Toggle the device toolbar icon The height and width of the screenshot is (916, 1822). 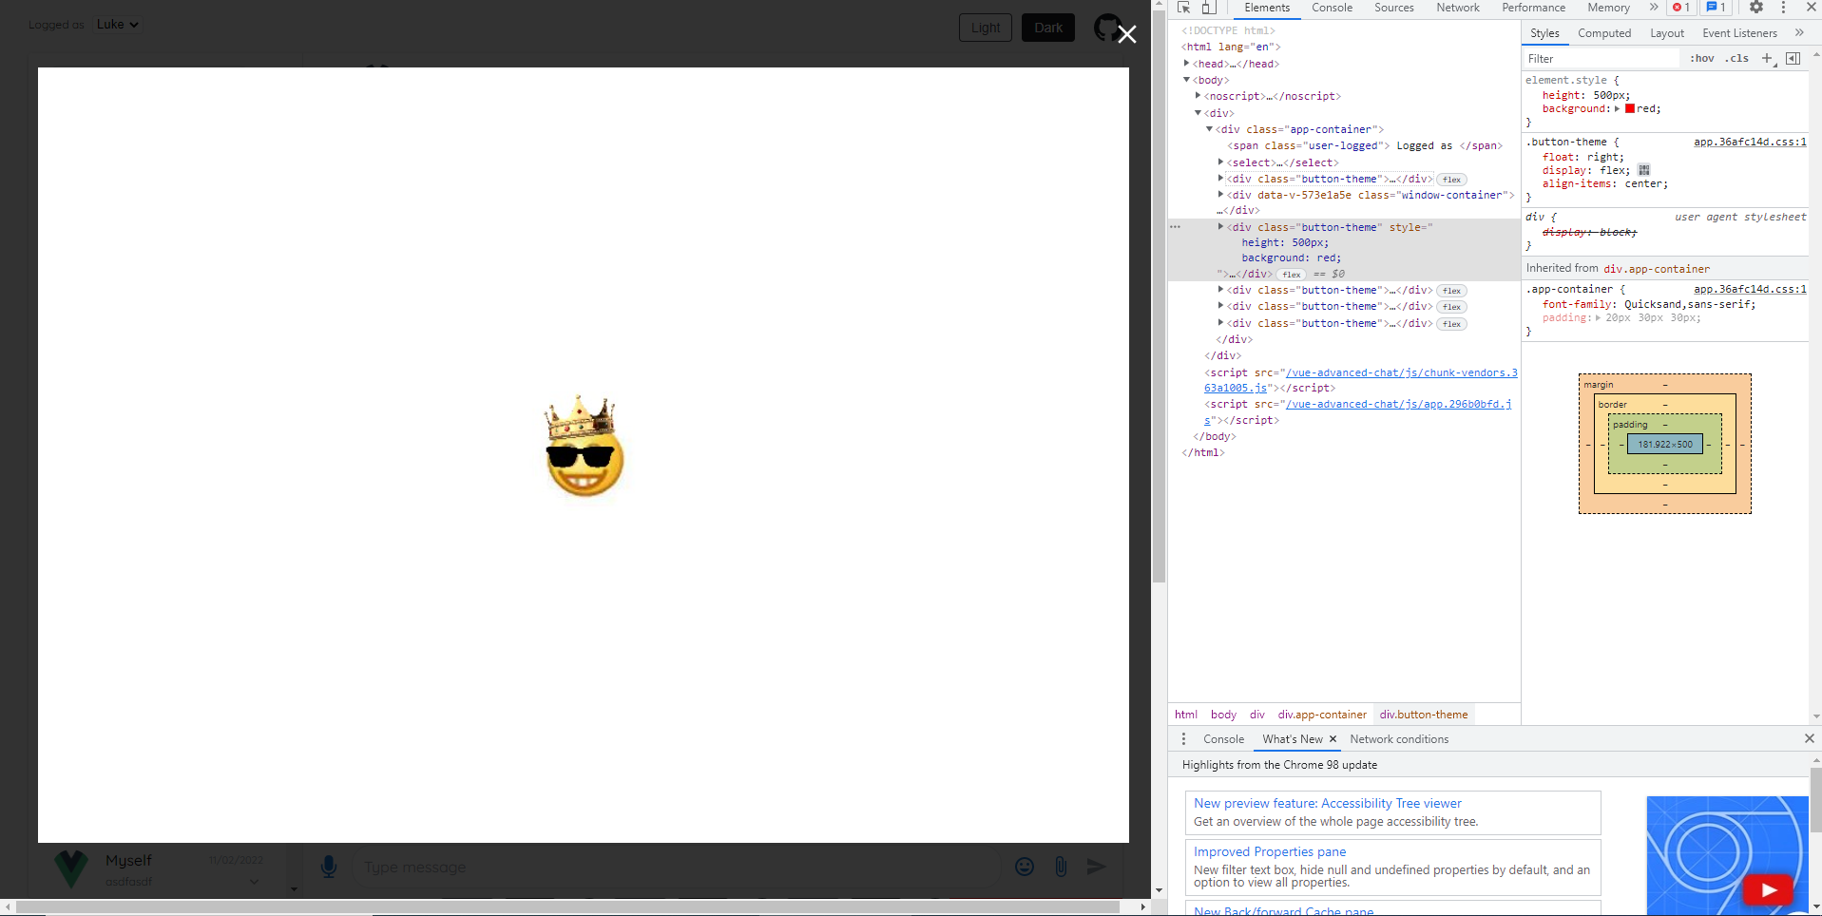pyautogui.click(x=1208, y=8)
